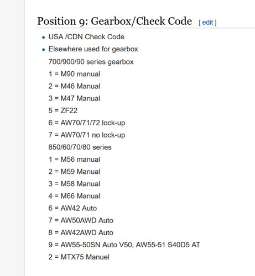Click the edit link beside heading
Viewport: 255px width, 276px height.
(x=207, y=23)
